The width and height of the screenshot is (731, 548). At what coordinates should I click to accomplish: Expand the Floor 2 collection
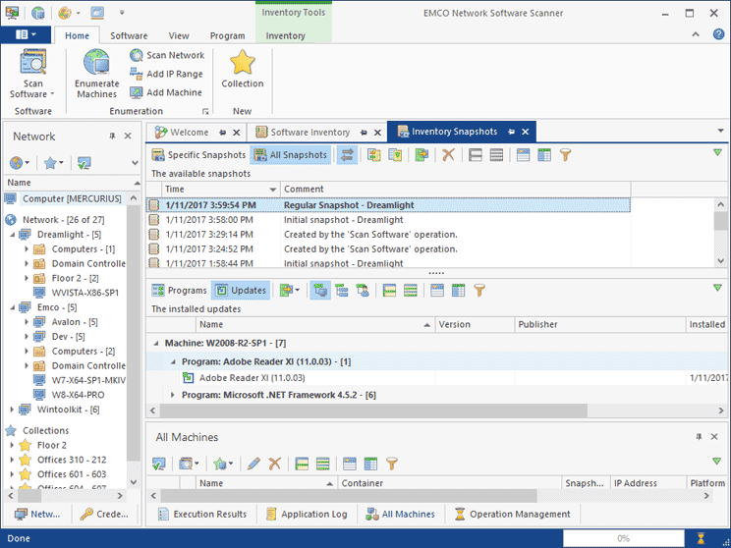tap(13, 446)
